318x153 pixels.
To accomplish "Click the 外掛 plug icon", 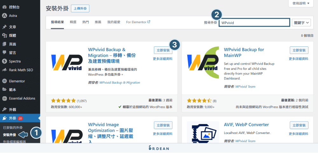I will pos(4,118).
